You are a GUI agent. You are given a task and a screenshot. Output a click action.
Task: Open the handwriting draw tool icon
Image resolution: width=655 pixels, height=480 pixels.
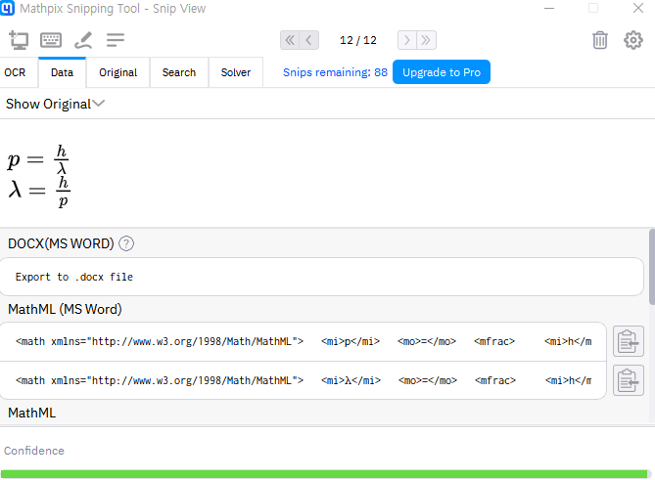(83, 40)
